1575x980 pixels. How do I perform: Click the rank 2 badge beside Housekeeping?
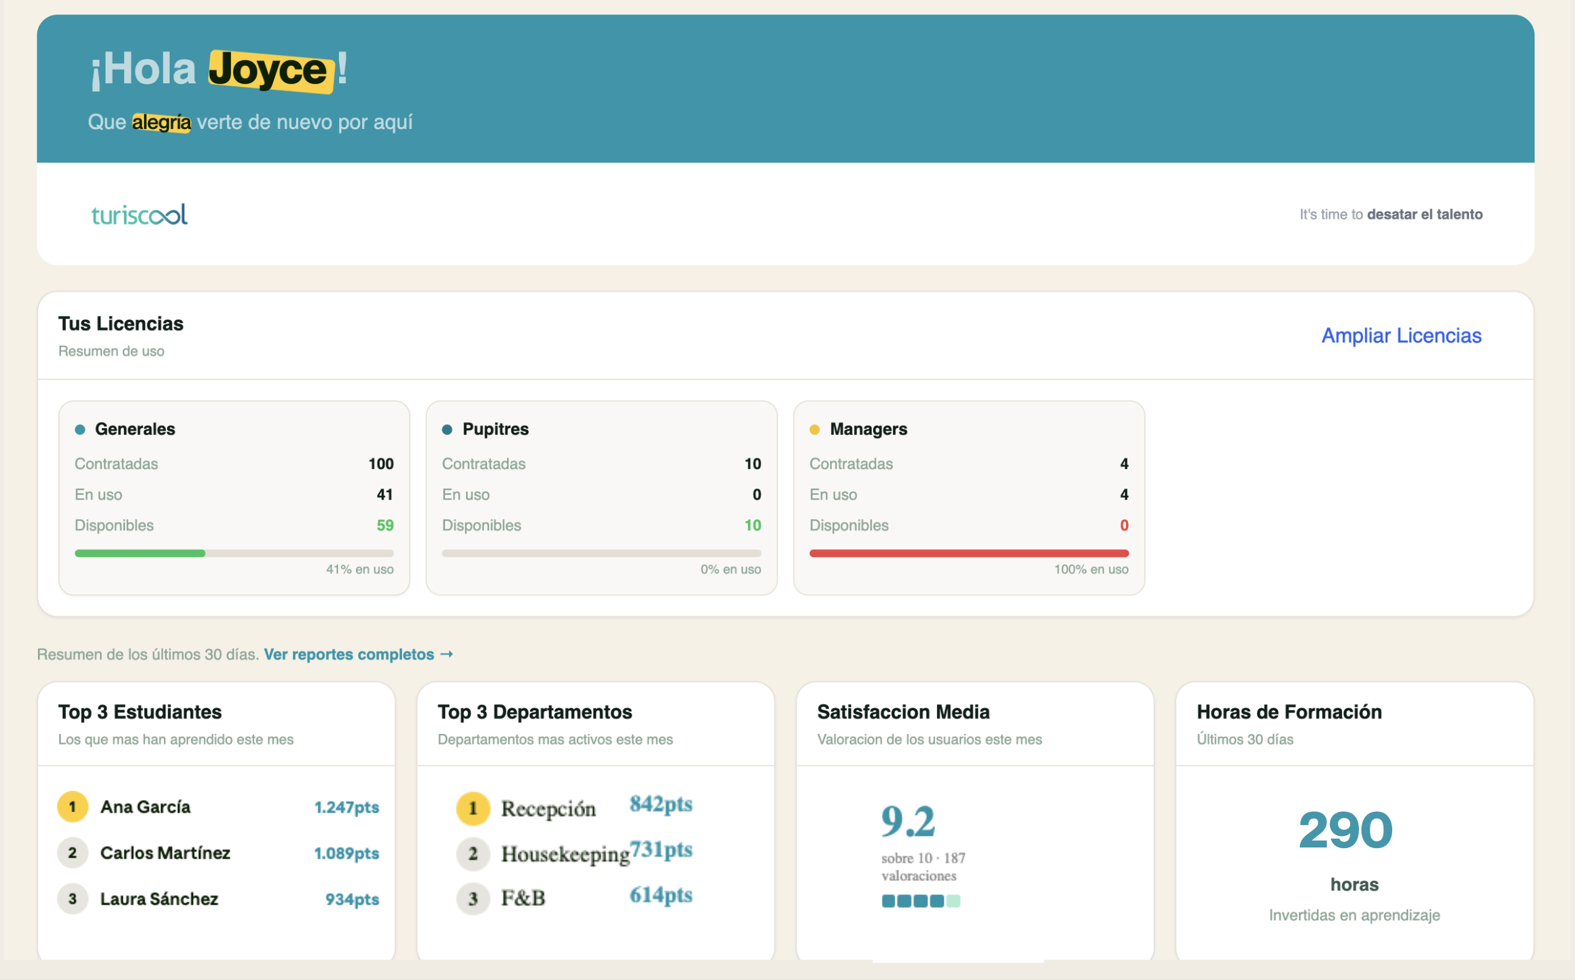click(x=473, y=854)
